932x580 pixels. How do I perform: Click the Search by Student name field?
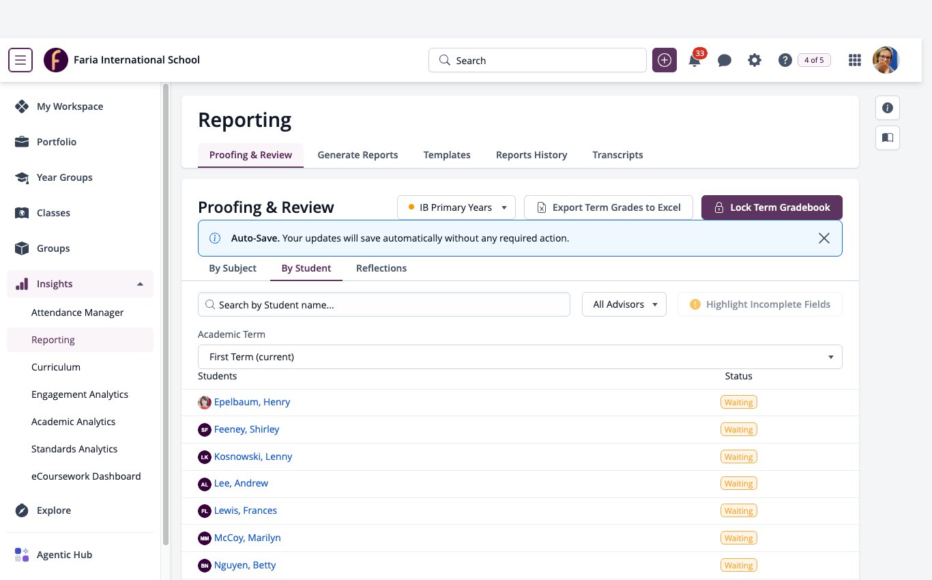pyautogui.click(x=384, y=304)
